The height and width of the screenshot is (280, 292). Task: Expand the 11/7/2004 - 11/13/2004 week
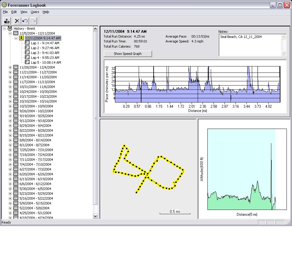(x=10, y=82)
